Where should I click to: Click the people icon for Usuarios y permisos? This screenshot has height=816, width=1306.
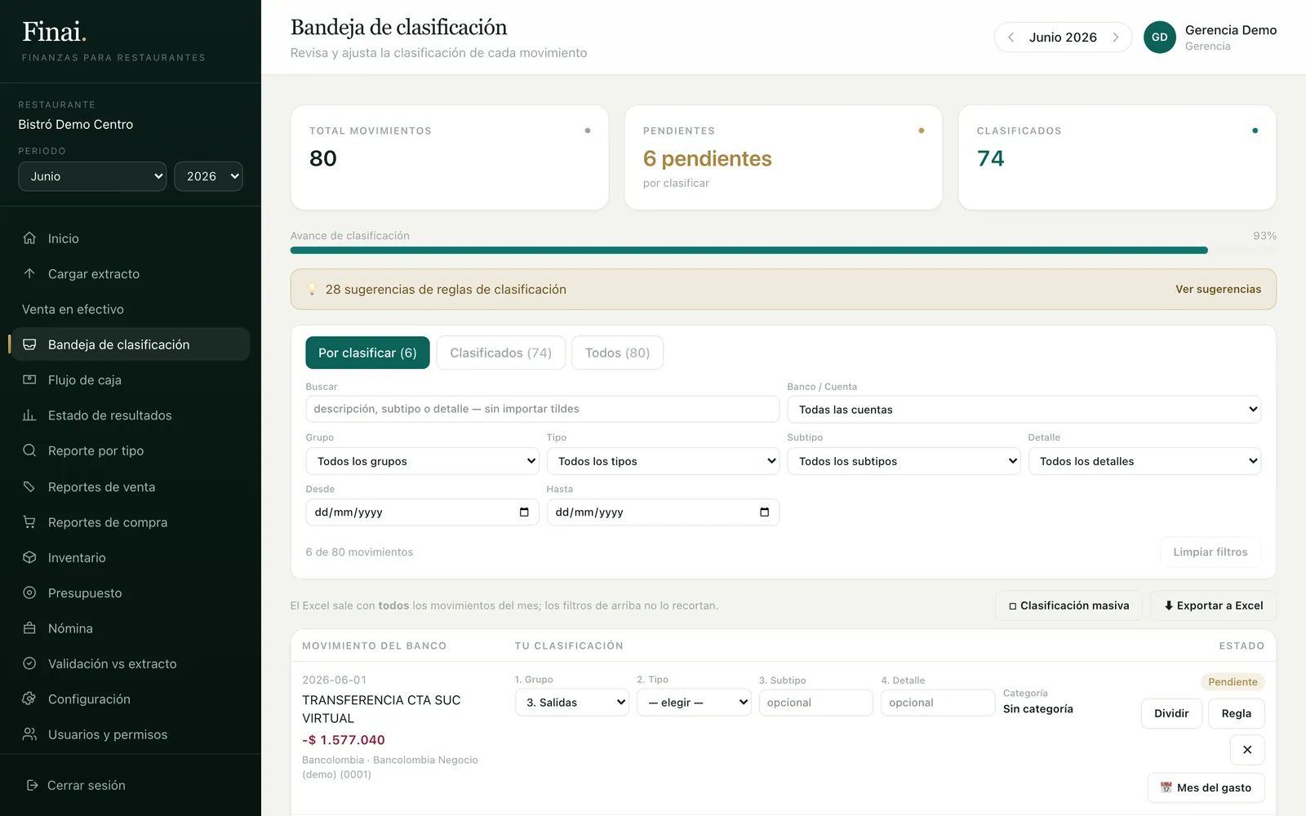point(29,734)
